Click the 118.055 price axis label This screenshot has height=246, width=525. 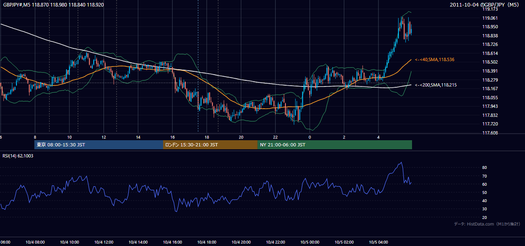(490, 98)
